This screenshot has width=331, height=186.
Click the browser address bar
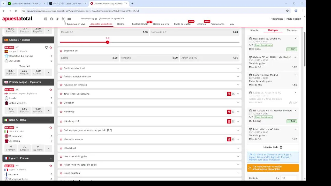click(x=153, y=11)
